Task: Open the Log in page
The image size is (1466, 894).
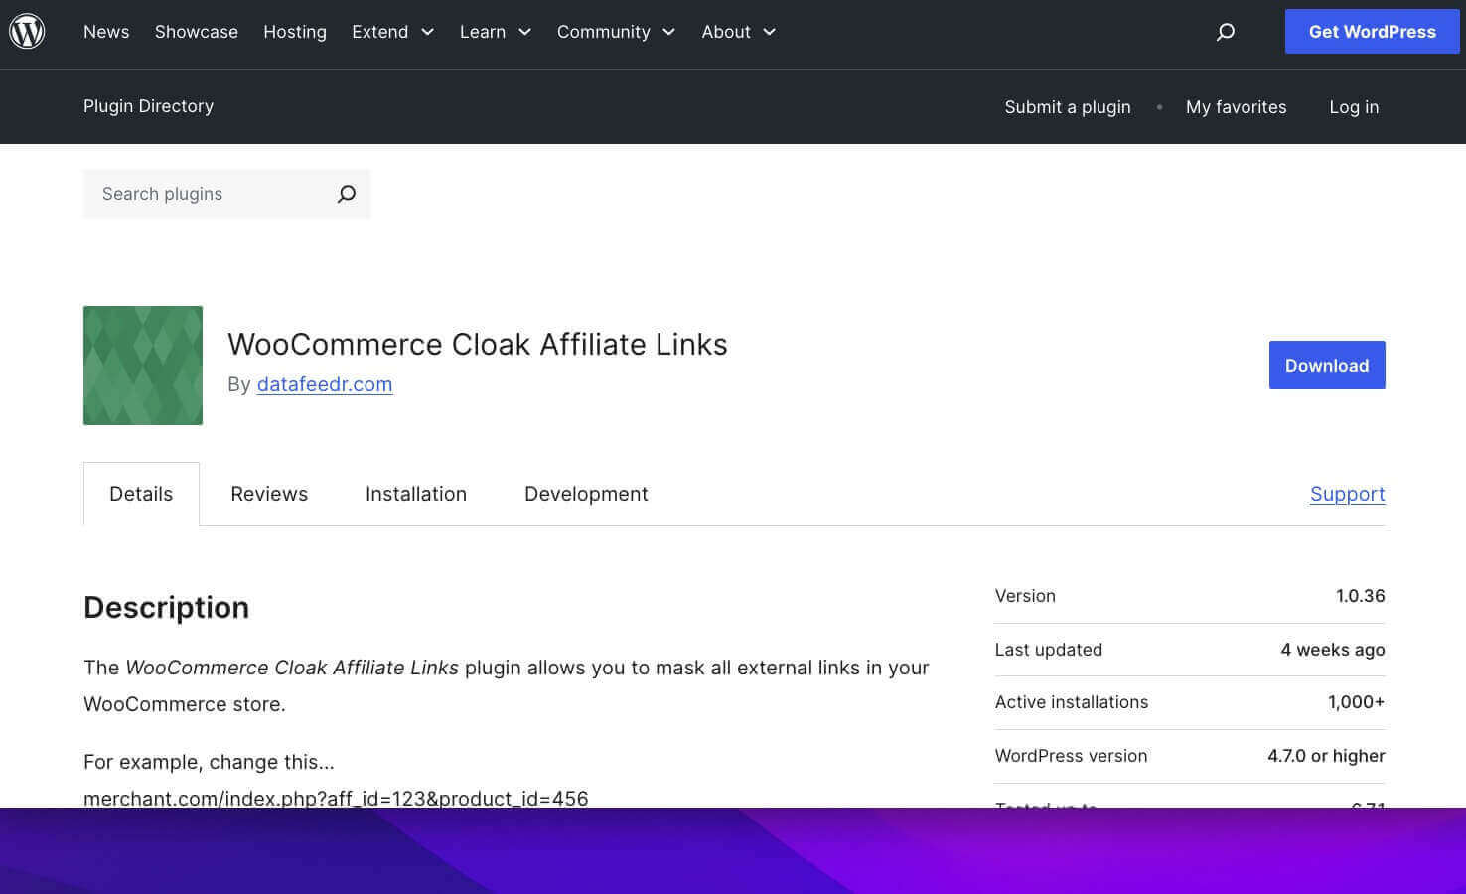Action: 1354,106
